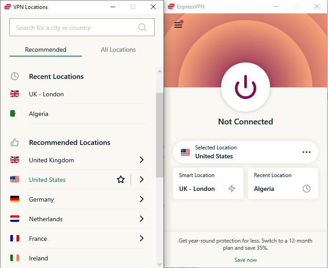Click Smart Location lightning bolt icon
328x268 pixels.
(x=232, y=189)
